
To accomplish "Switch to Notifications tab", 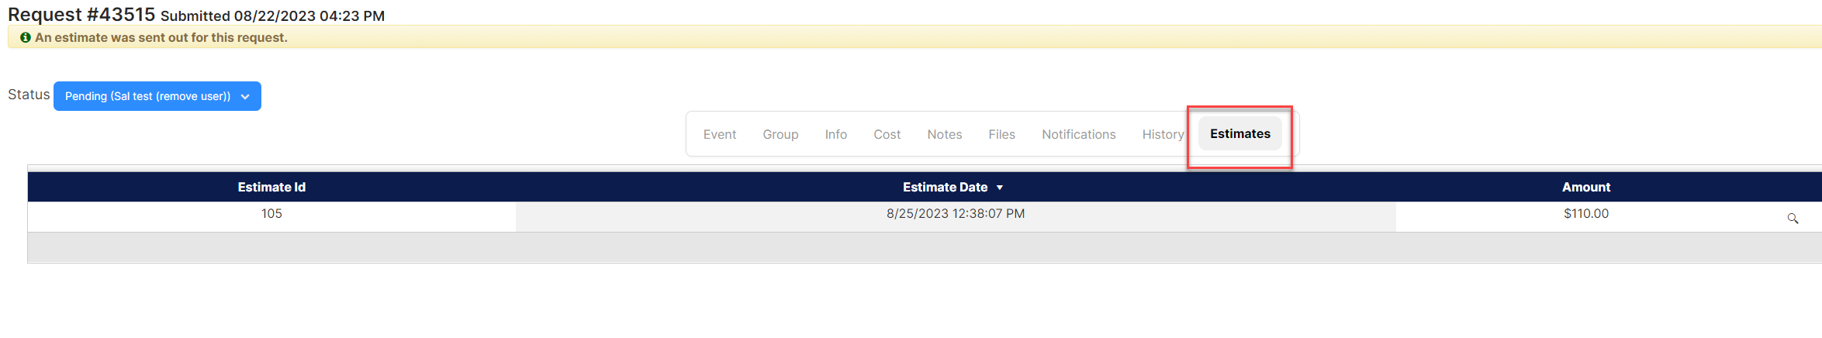I will [x=1078, y=134].
